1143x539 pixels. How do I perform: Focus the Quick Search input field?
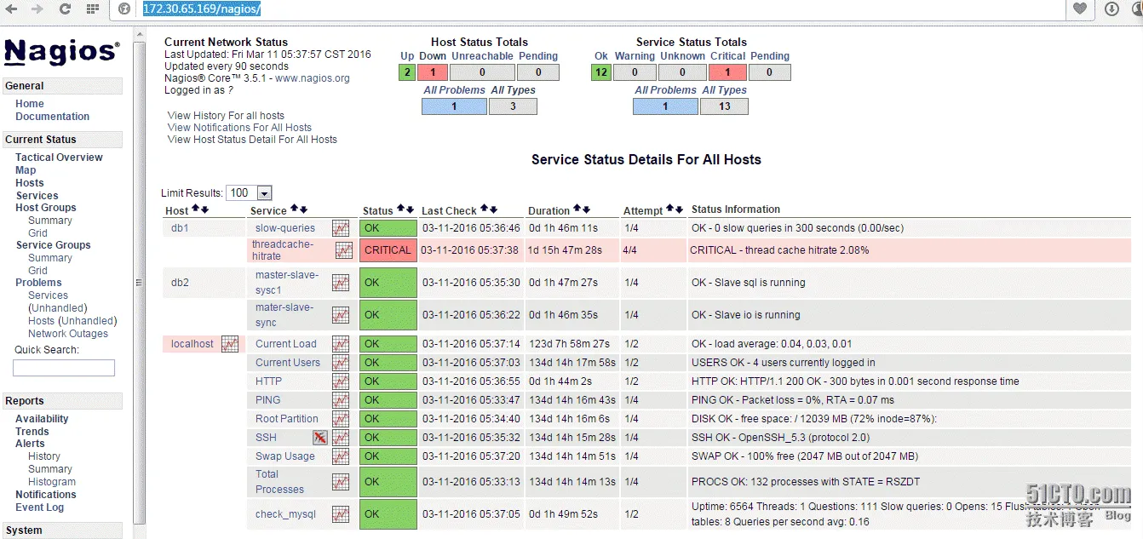[64, 368]
